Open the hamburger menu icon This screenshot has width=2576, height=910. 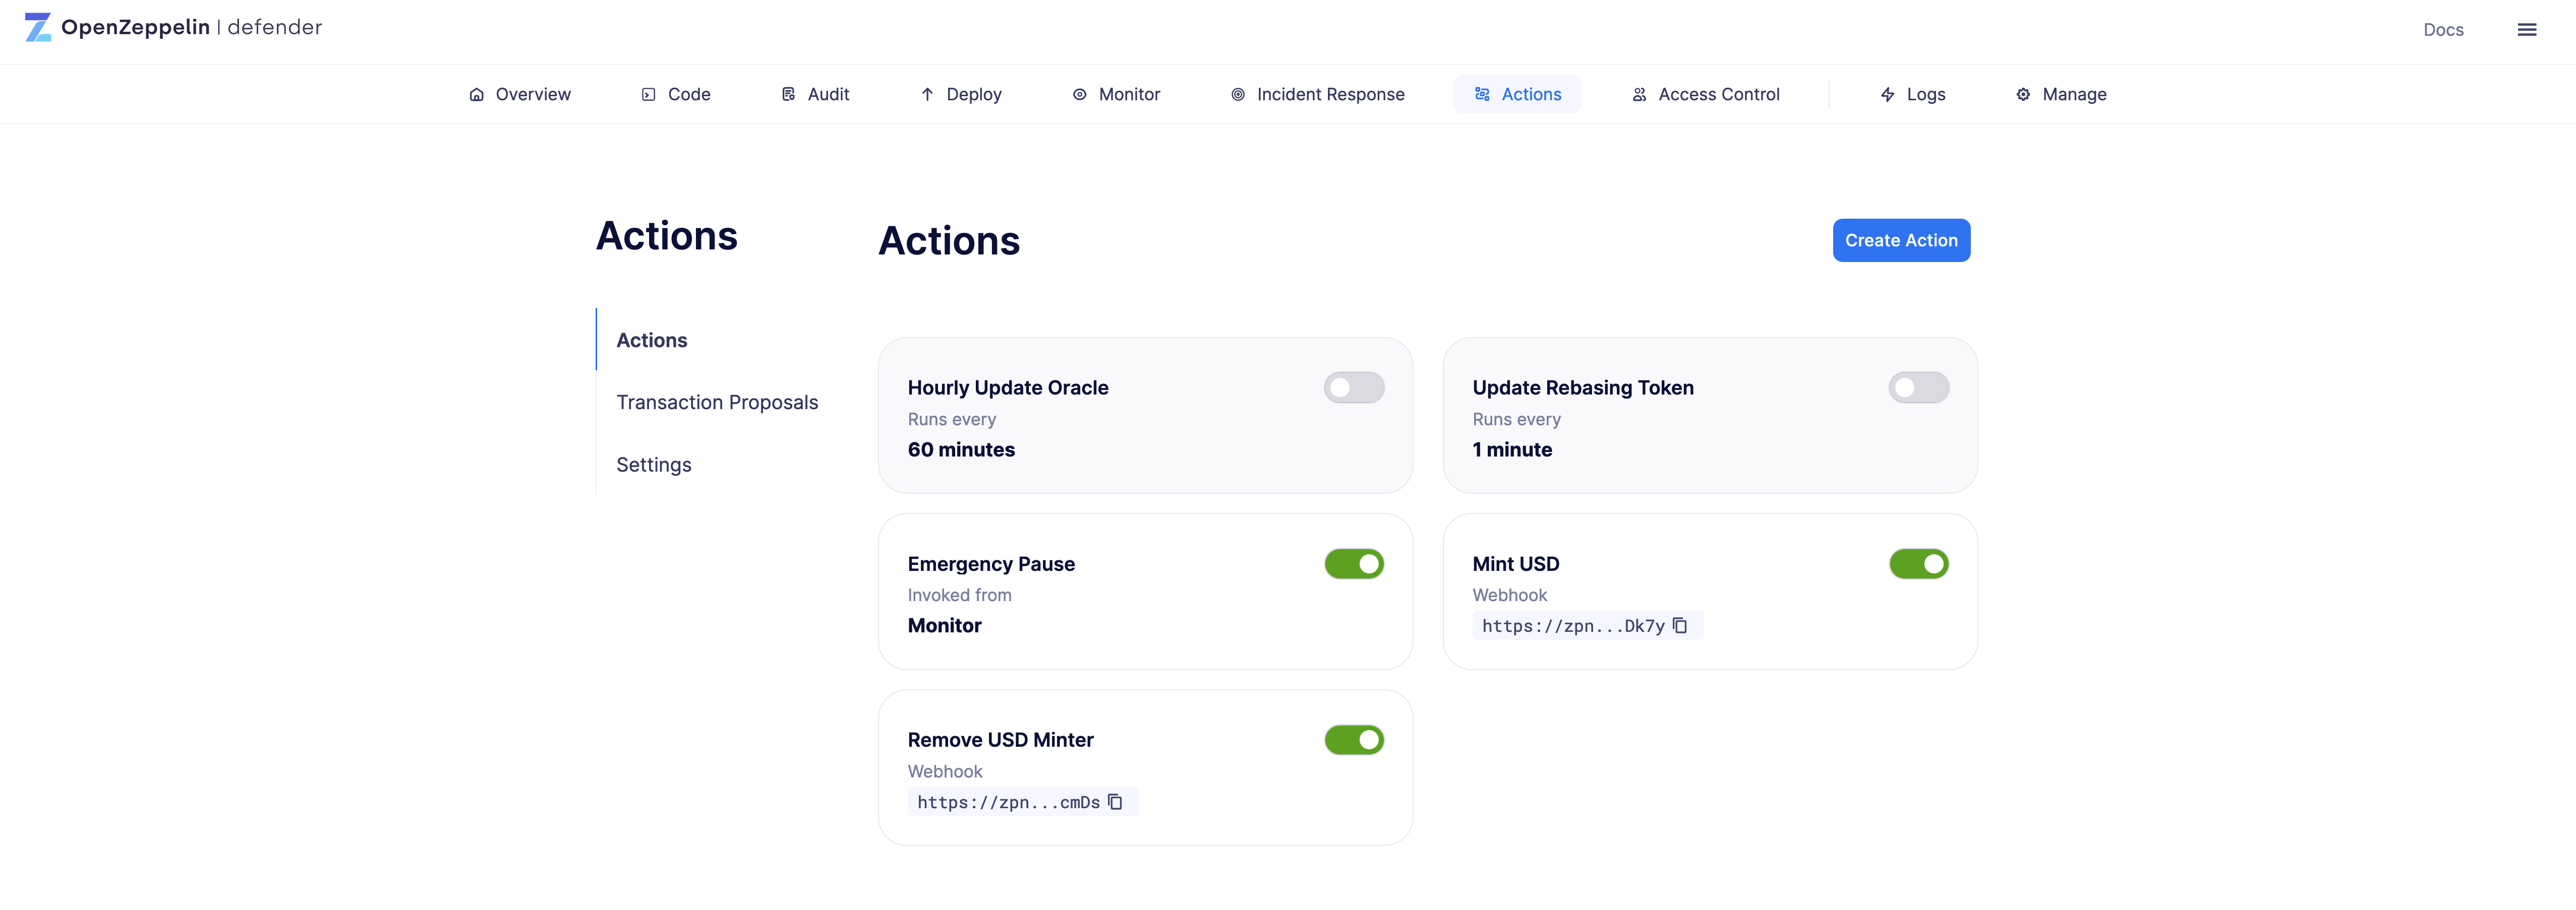(2527, 30)
